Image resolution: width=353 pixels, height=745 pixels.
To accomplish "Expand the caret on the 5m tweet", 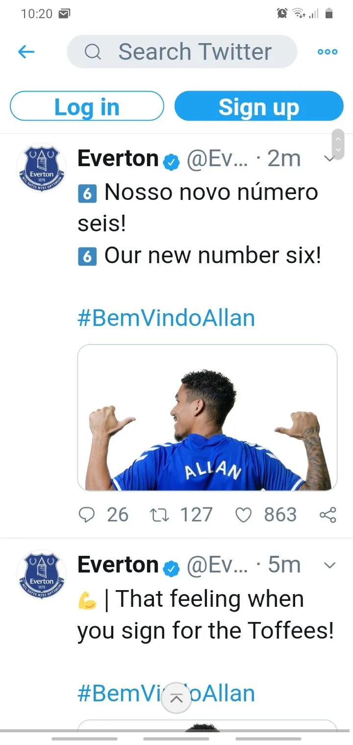I will click(x=330, y=565).
